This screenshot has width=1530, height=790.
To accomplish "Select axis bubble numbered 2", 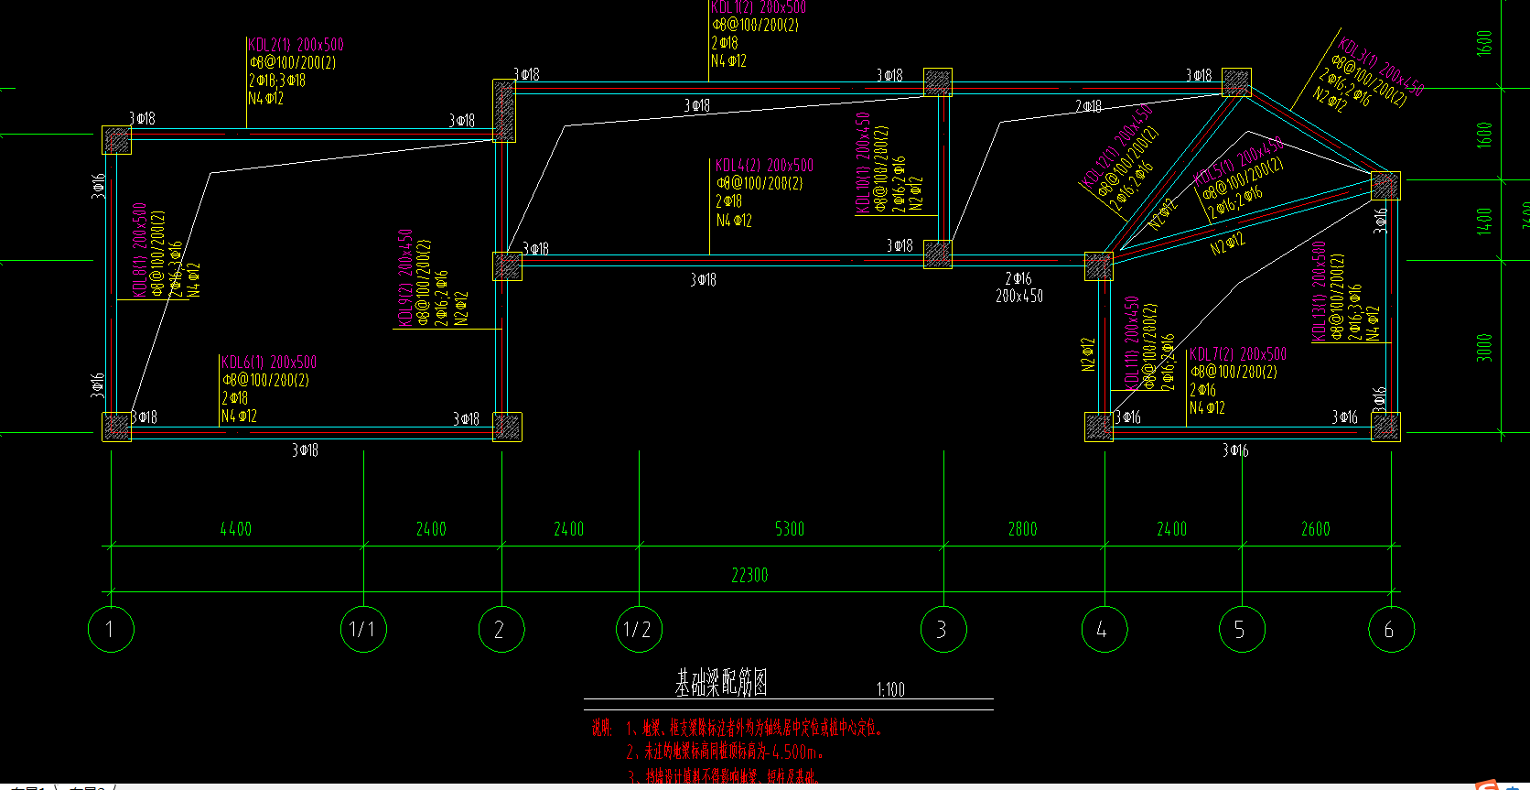I will pyautogui.click(x=501, y=629).
